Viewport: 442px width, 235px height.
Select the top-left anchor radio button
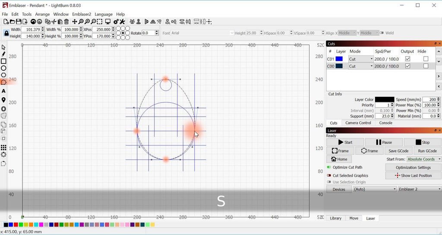(x=118, y=29)
